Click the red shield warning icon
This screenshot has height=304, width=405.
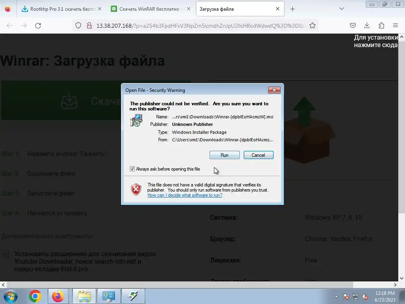pyautogui.click(x=136, y=190)
